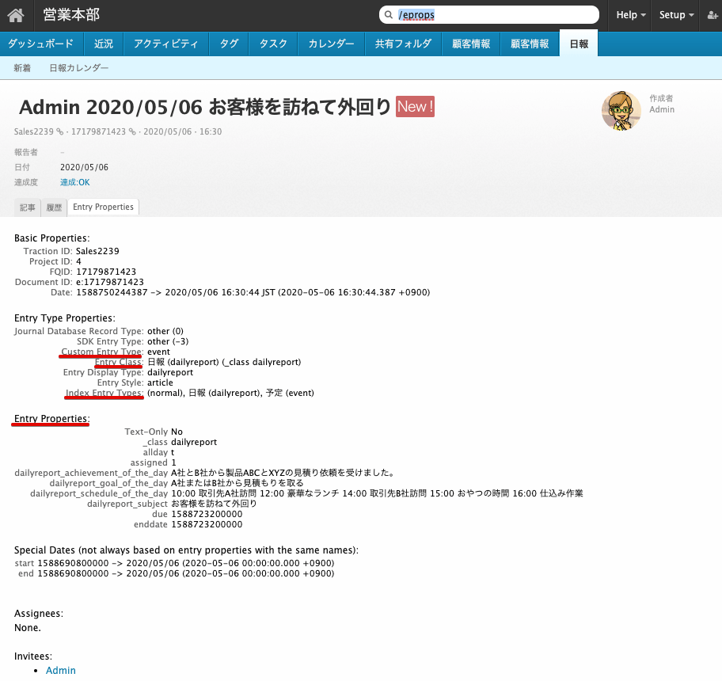The image size is (722, 681).
Task: Select the Entry Properties tab
Action: click(x=103, y=207)
